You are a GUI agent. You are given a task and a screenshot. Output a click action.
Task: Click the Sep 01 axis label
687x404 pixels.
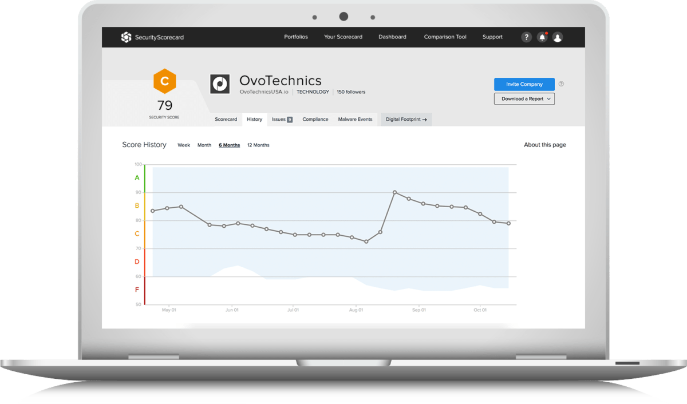point(419,310)
